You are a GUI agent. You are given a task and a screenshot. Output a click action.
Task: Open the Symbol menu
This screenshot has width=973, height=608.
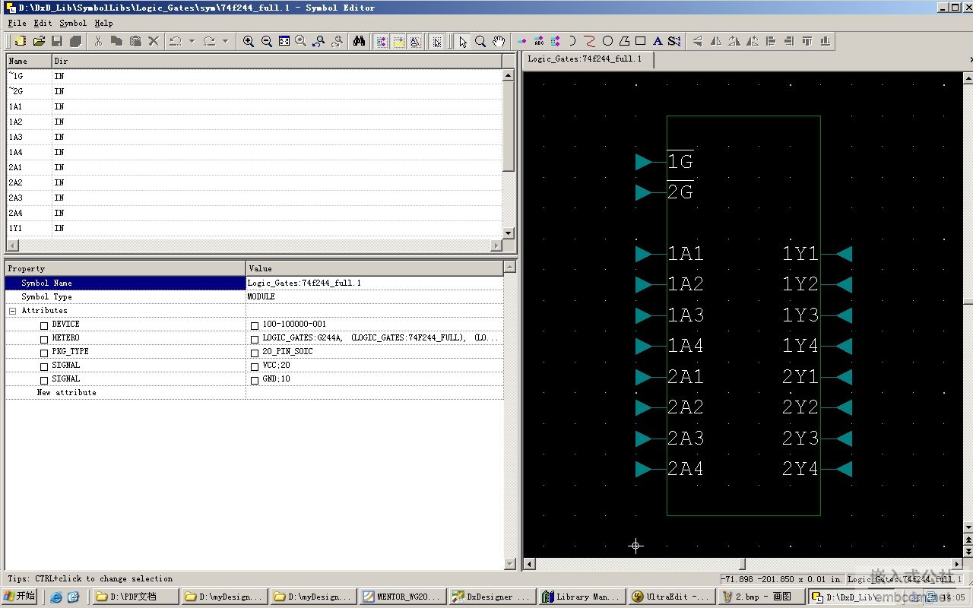pos(73,24)
